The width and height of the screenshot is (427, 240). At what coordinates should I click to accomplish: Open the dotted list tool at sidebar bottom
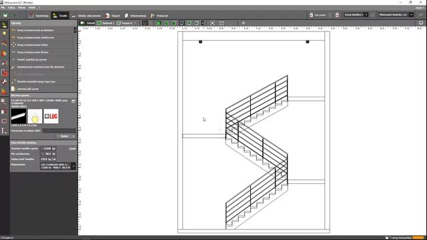[4, 131]
